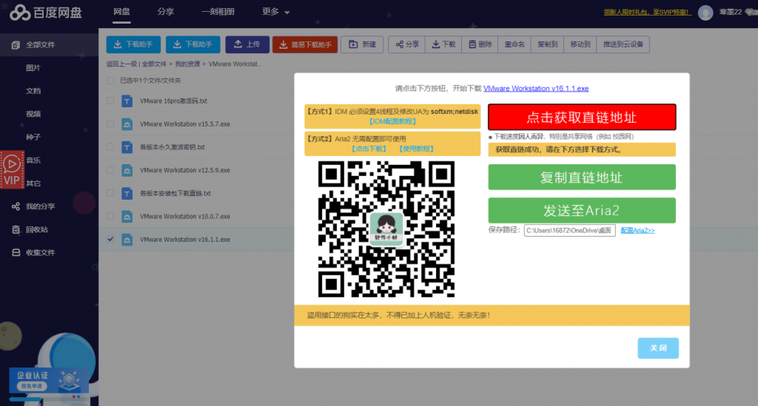Open the 配置Aria2>> link
Image resolution: width=758 pixels, height=406 pixels.
point(637,231)
